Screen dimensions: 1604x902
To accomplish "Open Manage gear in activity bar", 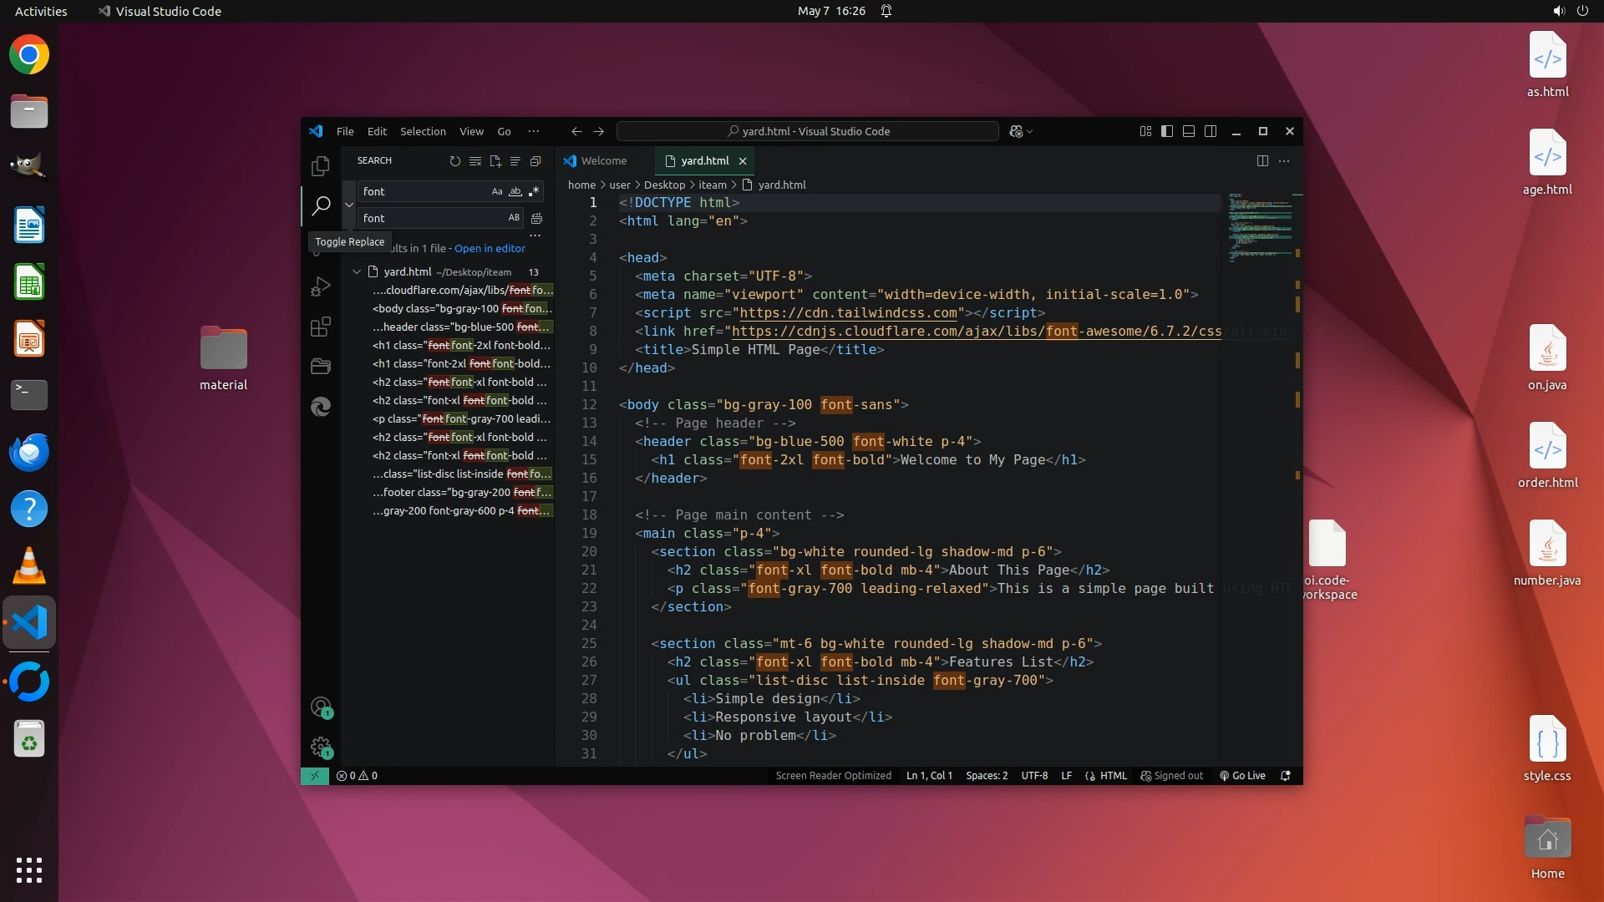I will (321, 746).
